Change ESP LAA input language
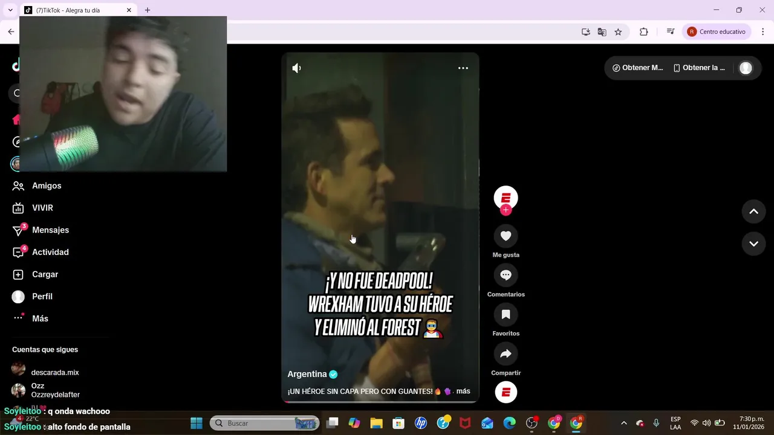 [675, 423]
